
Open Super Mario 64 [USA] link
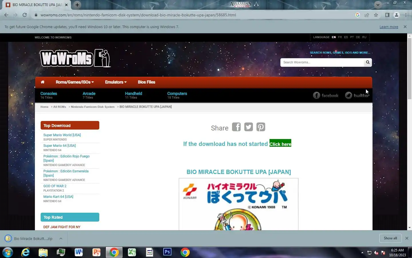coord(60,146)
